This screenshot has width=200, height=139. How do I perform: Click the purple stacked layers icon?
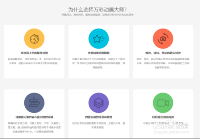[x=99, y=103]
